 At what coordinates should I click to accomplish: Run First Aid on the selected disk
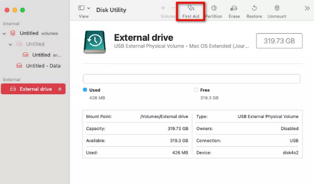tap(191, 11)
